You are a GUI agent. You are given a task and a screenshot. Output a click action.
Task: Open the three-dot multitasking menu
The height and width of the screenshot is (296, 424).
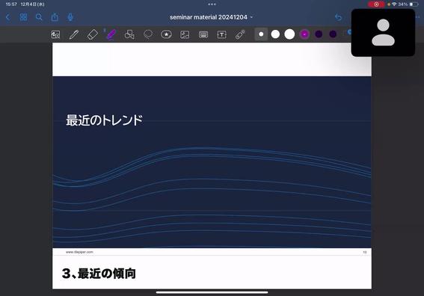point(212,4)
